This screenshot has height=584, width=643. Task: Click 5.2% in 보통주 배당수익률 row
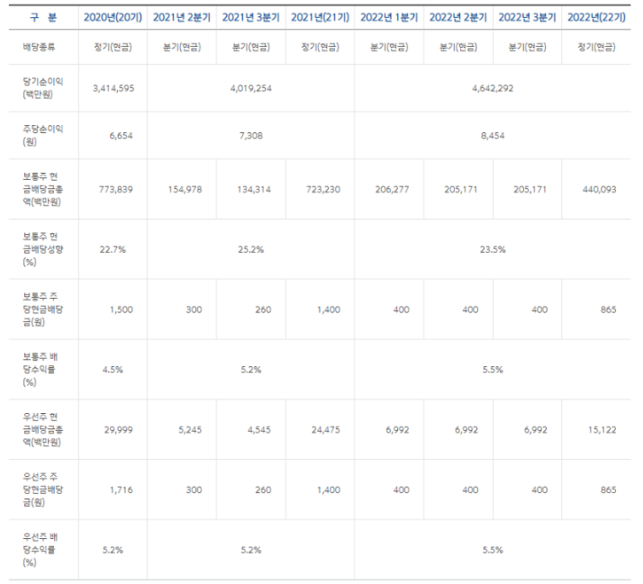tap(251, 370)
